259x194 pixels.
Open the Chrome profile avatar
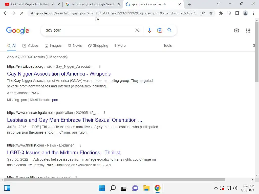[245, 13]
